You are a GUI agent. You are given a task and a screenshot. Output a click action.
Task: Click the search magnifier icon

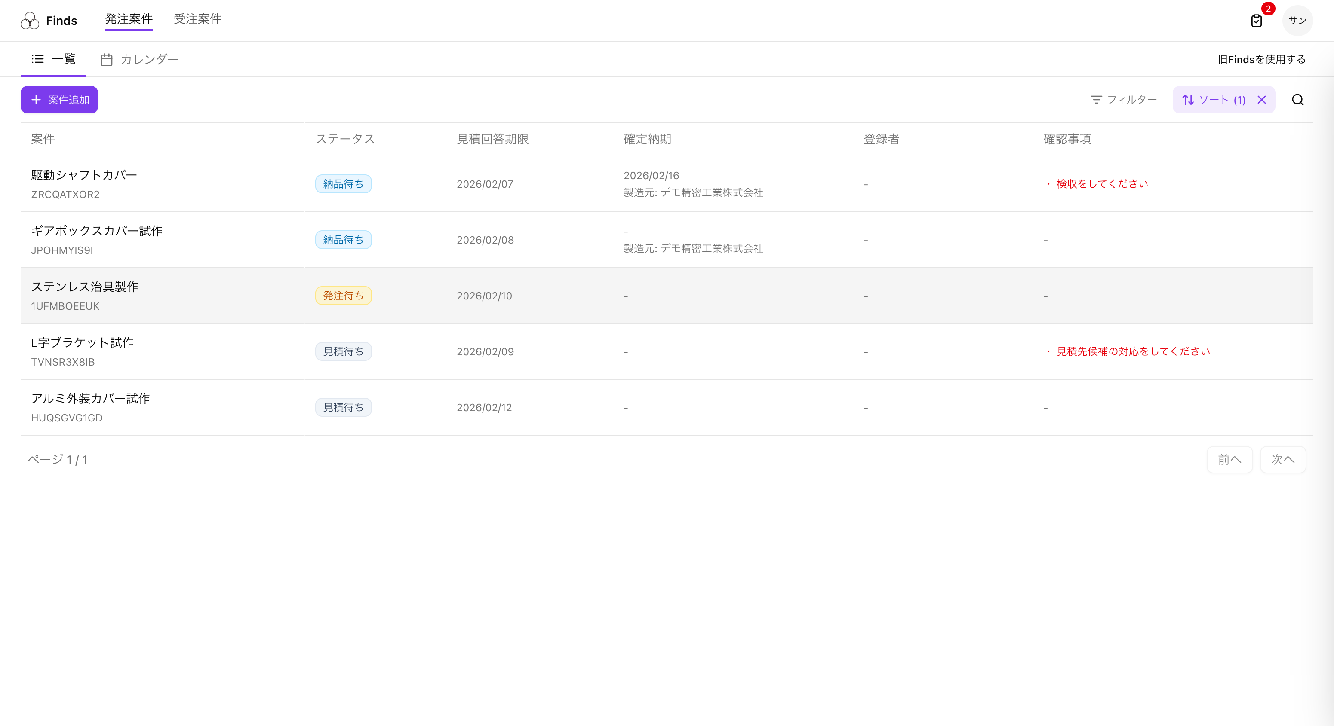[1297, 99]
